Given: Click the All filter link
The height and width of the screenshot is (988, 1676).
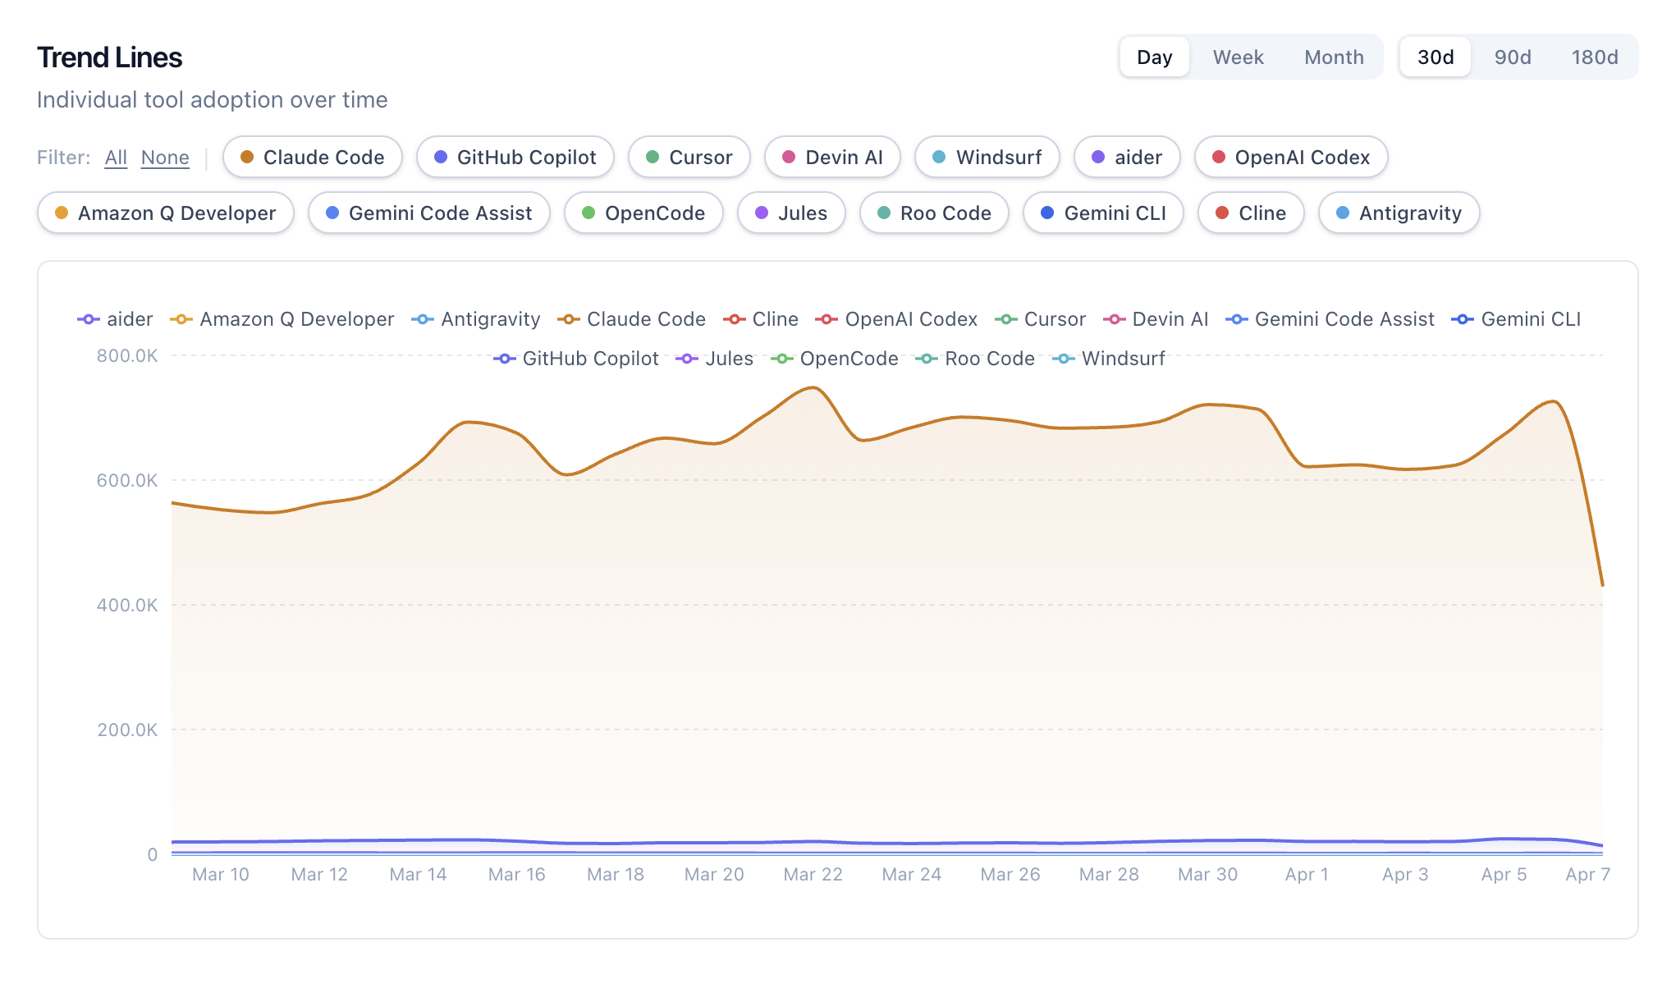Looking at the screenshot, I should 116,157.
